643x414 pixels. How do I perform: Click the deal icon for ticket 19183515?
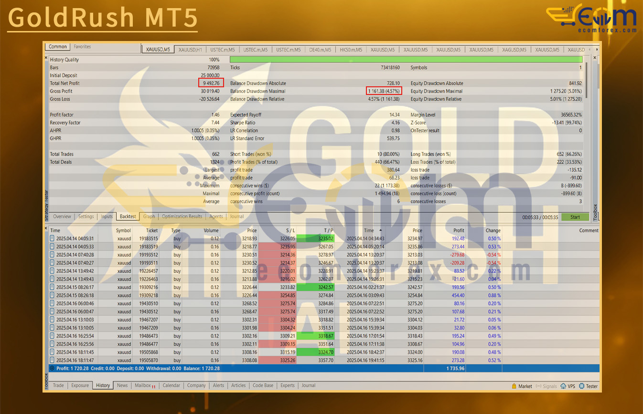(x=52, y=238)
